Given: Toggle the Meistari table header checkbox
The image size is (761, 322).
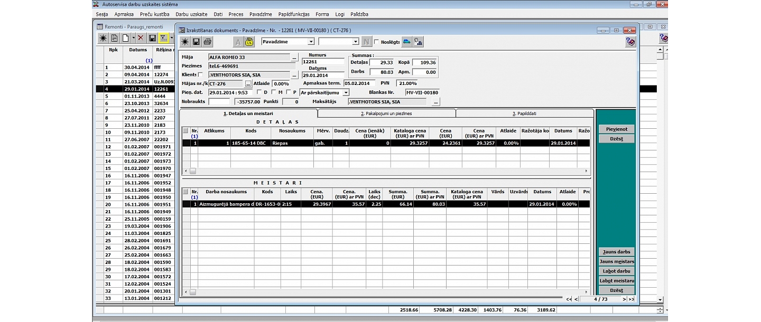Looking at the screenshot, I should click(x=185, y=192).
